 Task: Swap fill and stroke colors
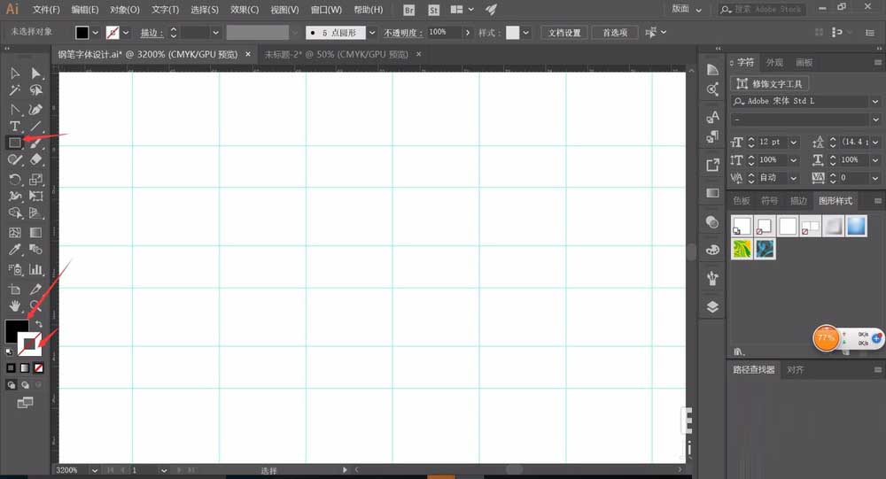pos(38,324)
